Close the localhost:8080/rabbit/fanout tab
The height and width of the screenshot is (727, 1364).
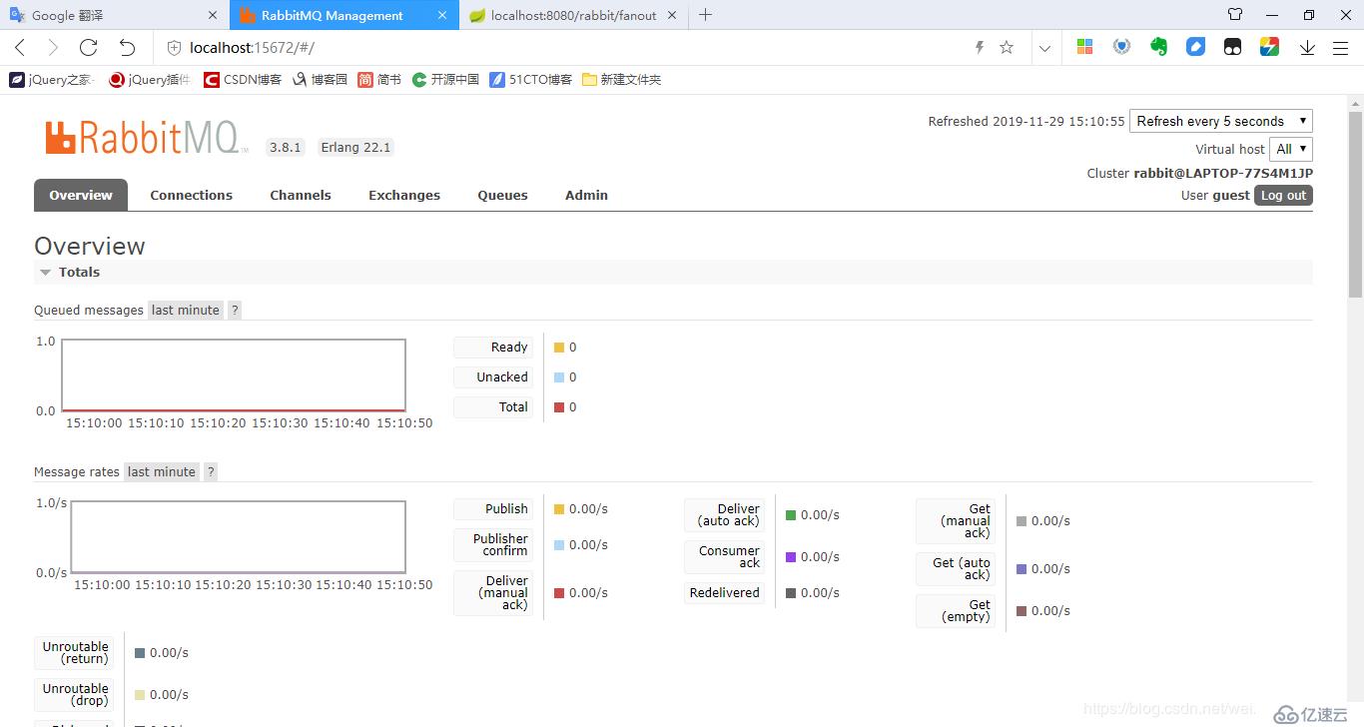point(671,15)
